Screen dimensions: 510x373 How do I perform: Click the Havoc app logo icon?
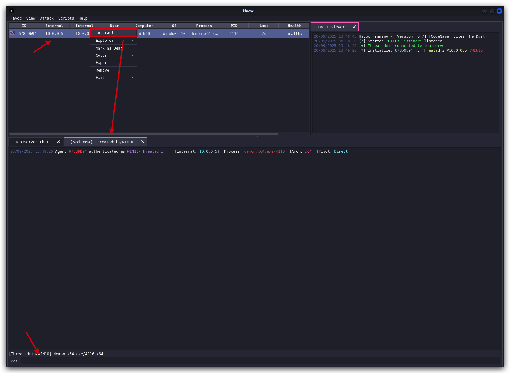click(12, 11)
